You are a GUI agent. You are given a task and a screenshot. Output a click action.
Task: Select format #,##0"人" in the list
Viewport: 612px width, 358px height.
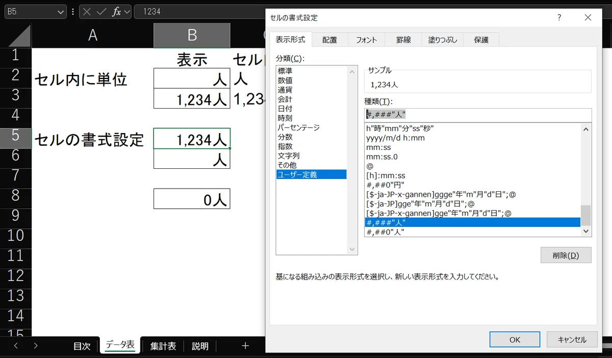(473, 232)
